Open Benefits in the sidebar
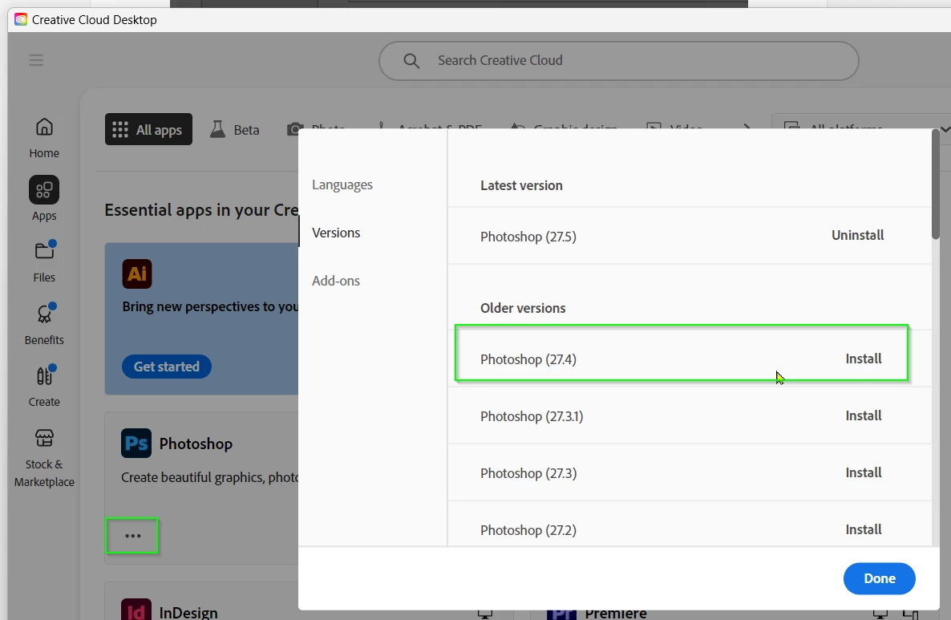The width and height of the screenshot is (951, 620). click(44, 324)
